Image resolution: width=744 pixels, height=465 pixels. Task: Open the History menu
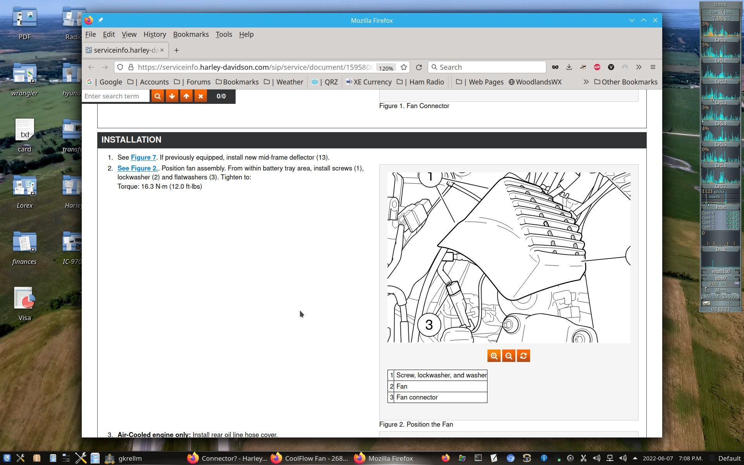click(x=155, y=34)
